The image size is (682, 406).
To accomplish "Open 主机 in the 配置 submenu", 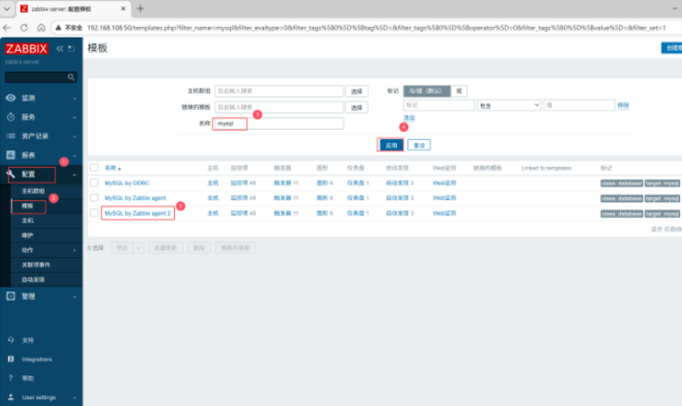I will [x=27, y=220].
